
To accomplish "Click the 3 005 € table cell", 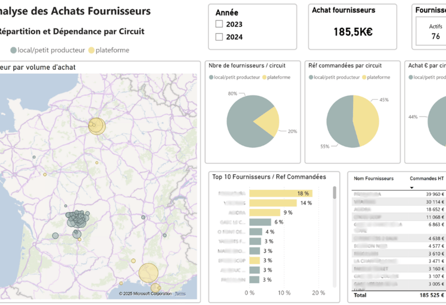I will click(436, 284).
